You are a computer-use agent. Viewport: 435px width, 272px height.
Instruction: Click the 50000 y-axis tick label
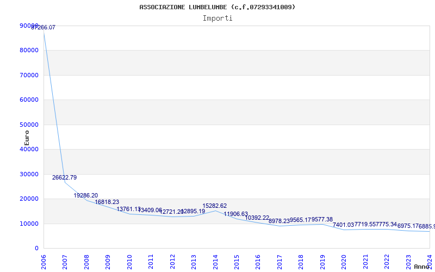pos(29,125)
